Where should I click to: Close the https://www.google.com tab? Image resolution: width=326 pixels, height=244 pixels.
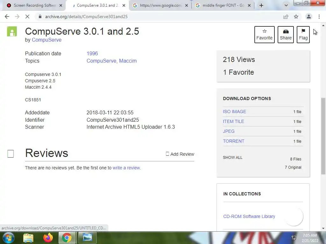tap(187, 5)
